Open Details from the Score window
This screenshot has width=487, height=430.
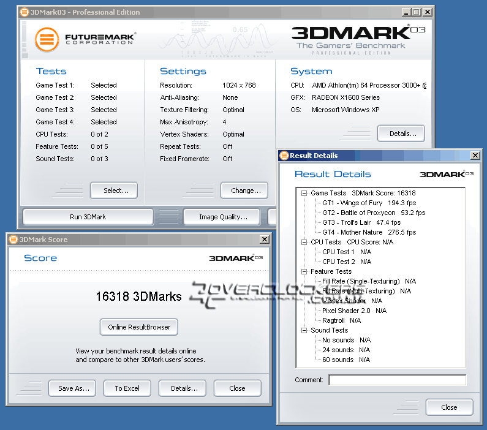click(183, 388)
